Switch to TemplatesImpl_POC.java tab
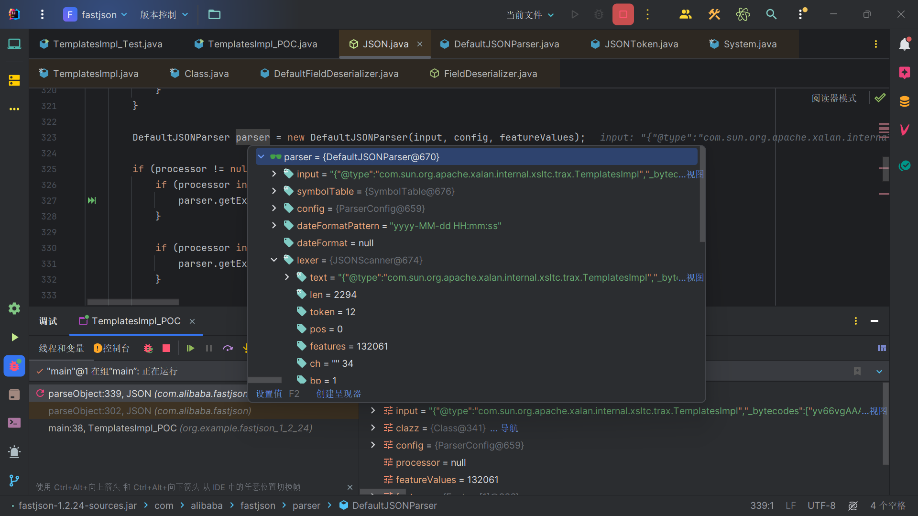 [256, 44]
